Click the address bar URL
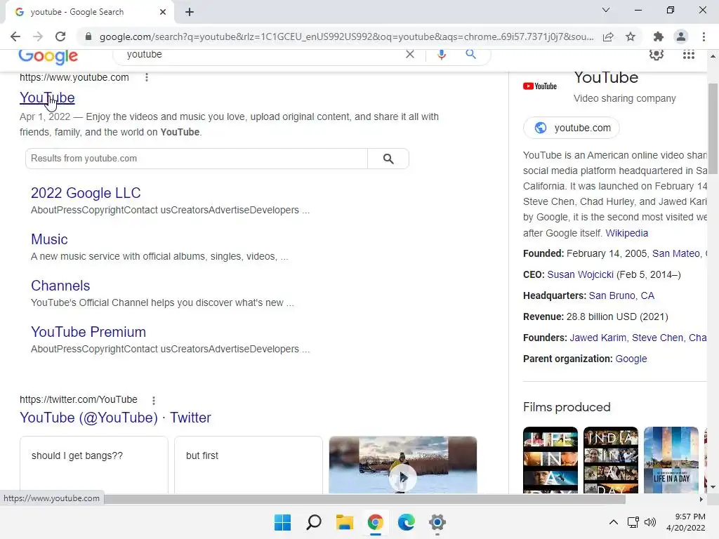The image size is (719, 539). [x=346, y=36]
